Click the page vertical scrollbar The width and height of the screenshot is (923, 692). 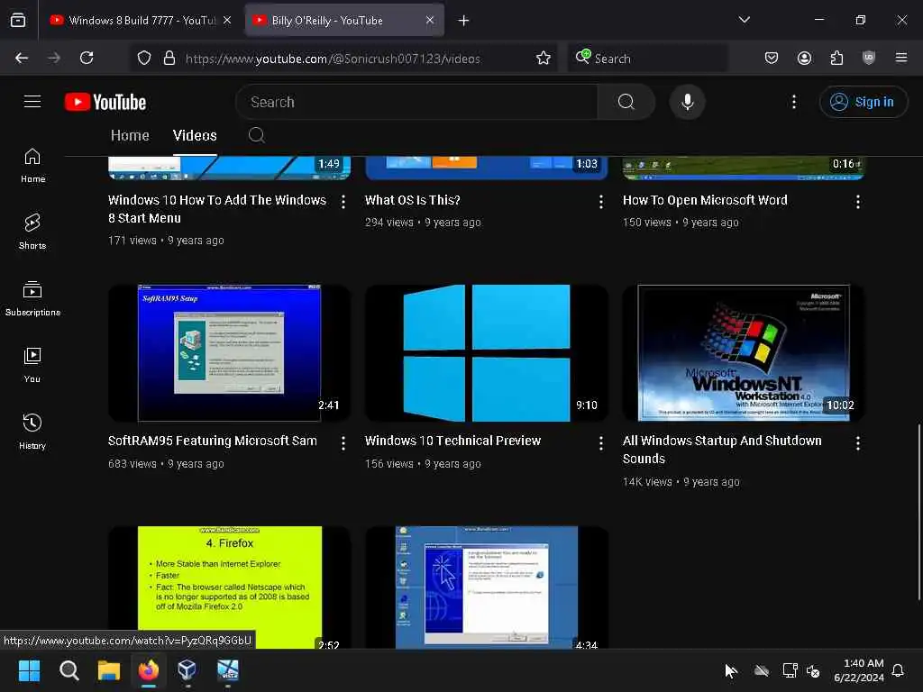918,512
